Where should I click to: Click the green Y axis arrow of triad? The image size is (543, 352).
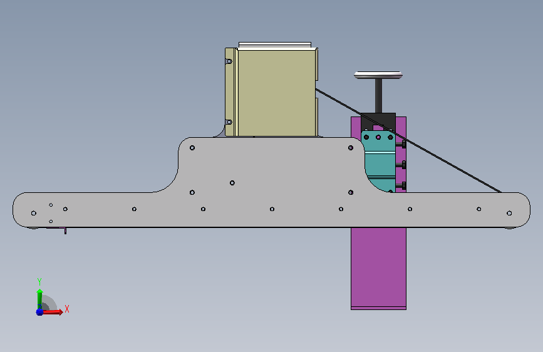[39, 299]
